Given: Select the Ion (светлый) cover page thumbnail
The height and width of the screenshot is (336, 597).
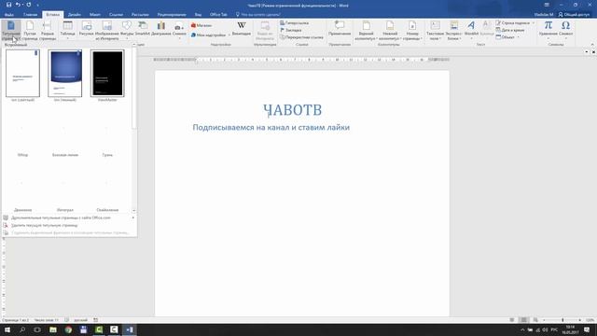Looking at the screenshot, I should 22,73.
